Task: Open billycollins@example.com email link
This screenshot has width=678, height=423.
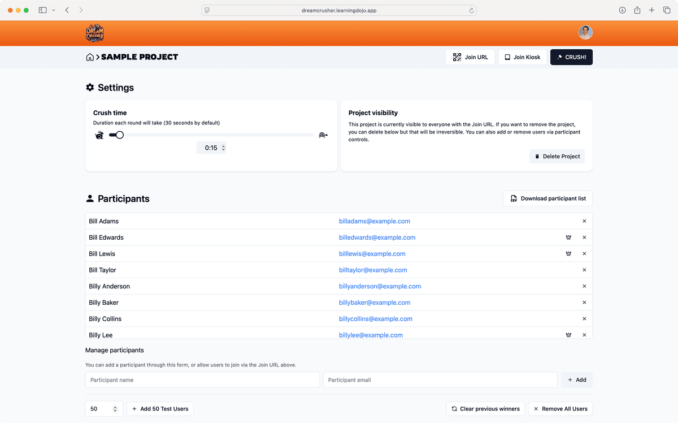Action: click(376, 319)
